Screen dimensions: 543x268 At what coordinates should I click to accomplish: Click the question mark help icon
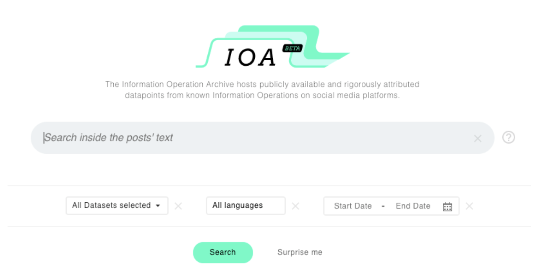coord(509,137)
